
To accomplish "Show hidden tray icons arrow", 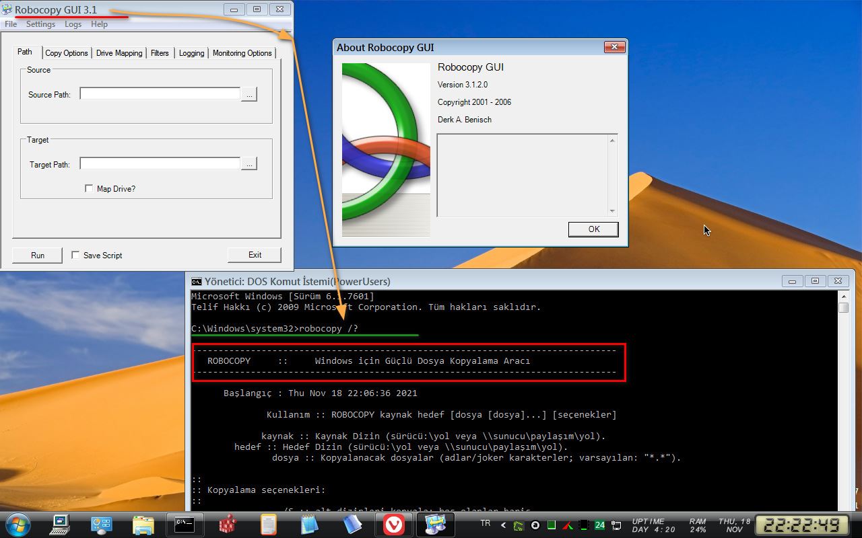I will point(502,525).
